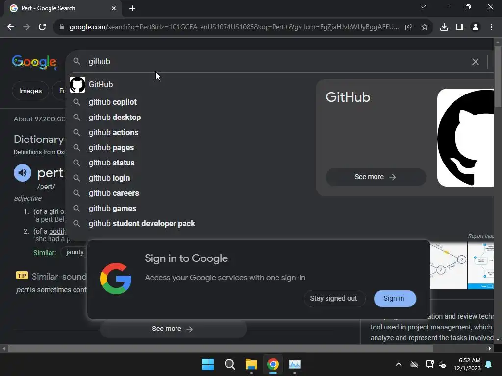
Task: Share this page via the share icon
Action: 409,27
